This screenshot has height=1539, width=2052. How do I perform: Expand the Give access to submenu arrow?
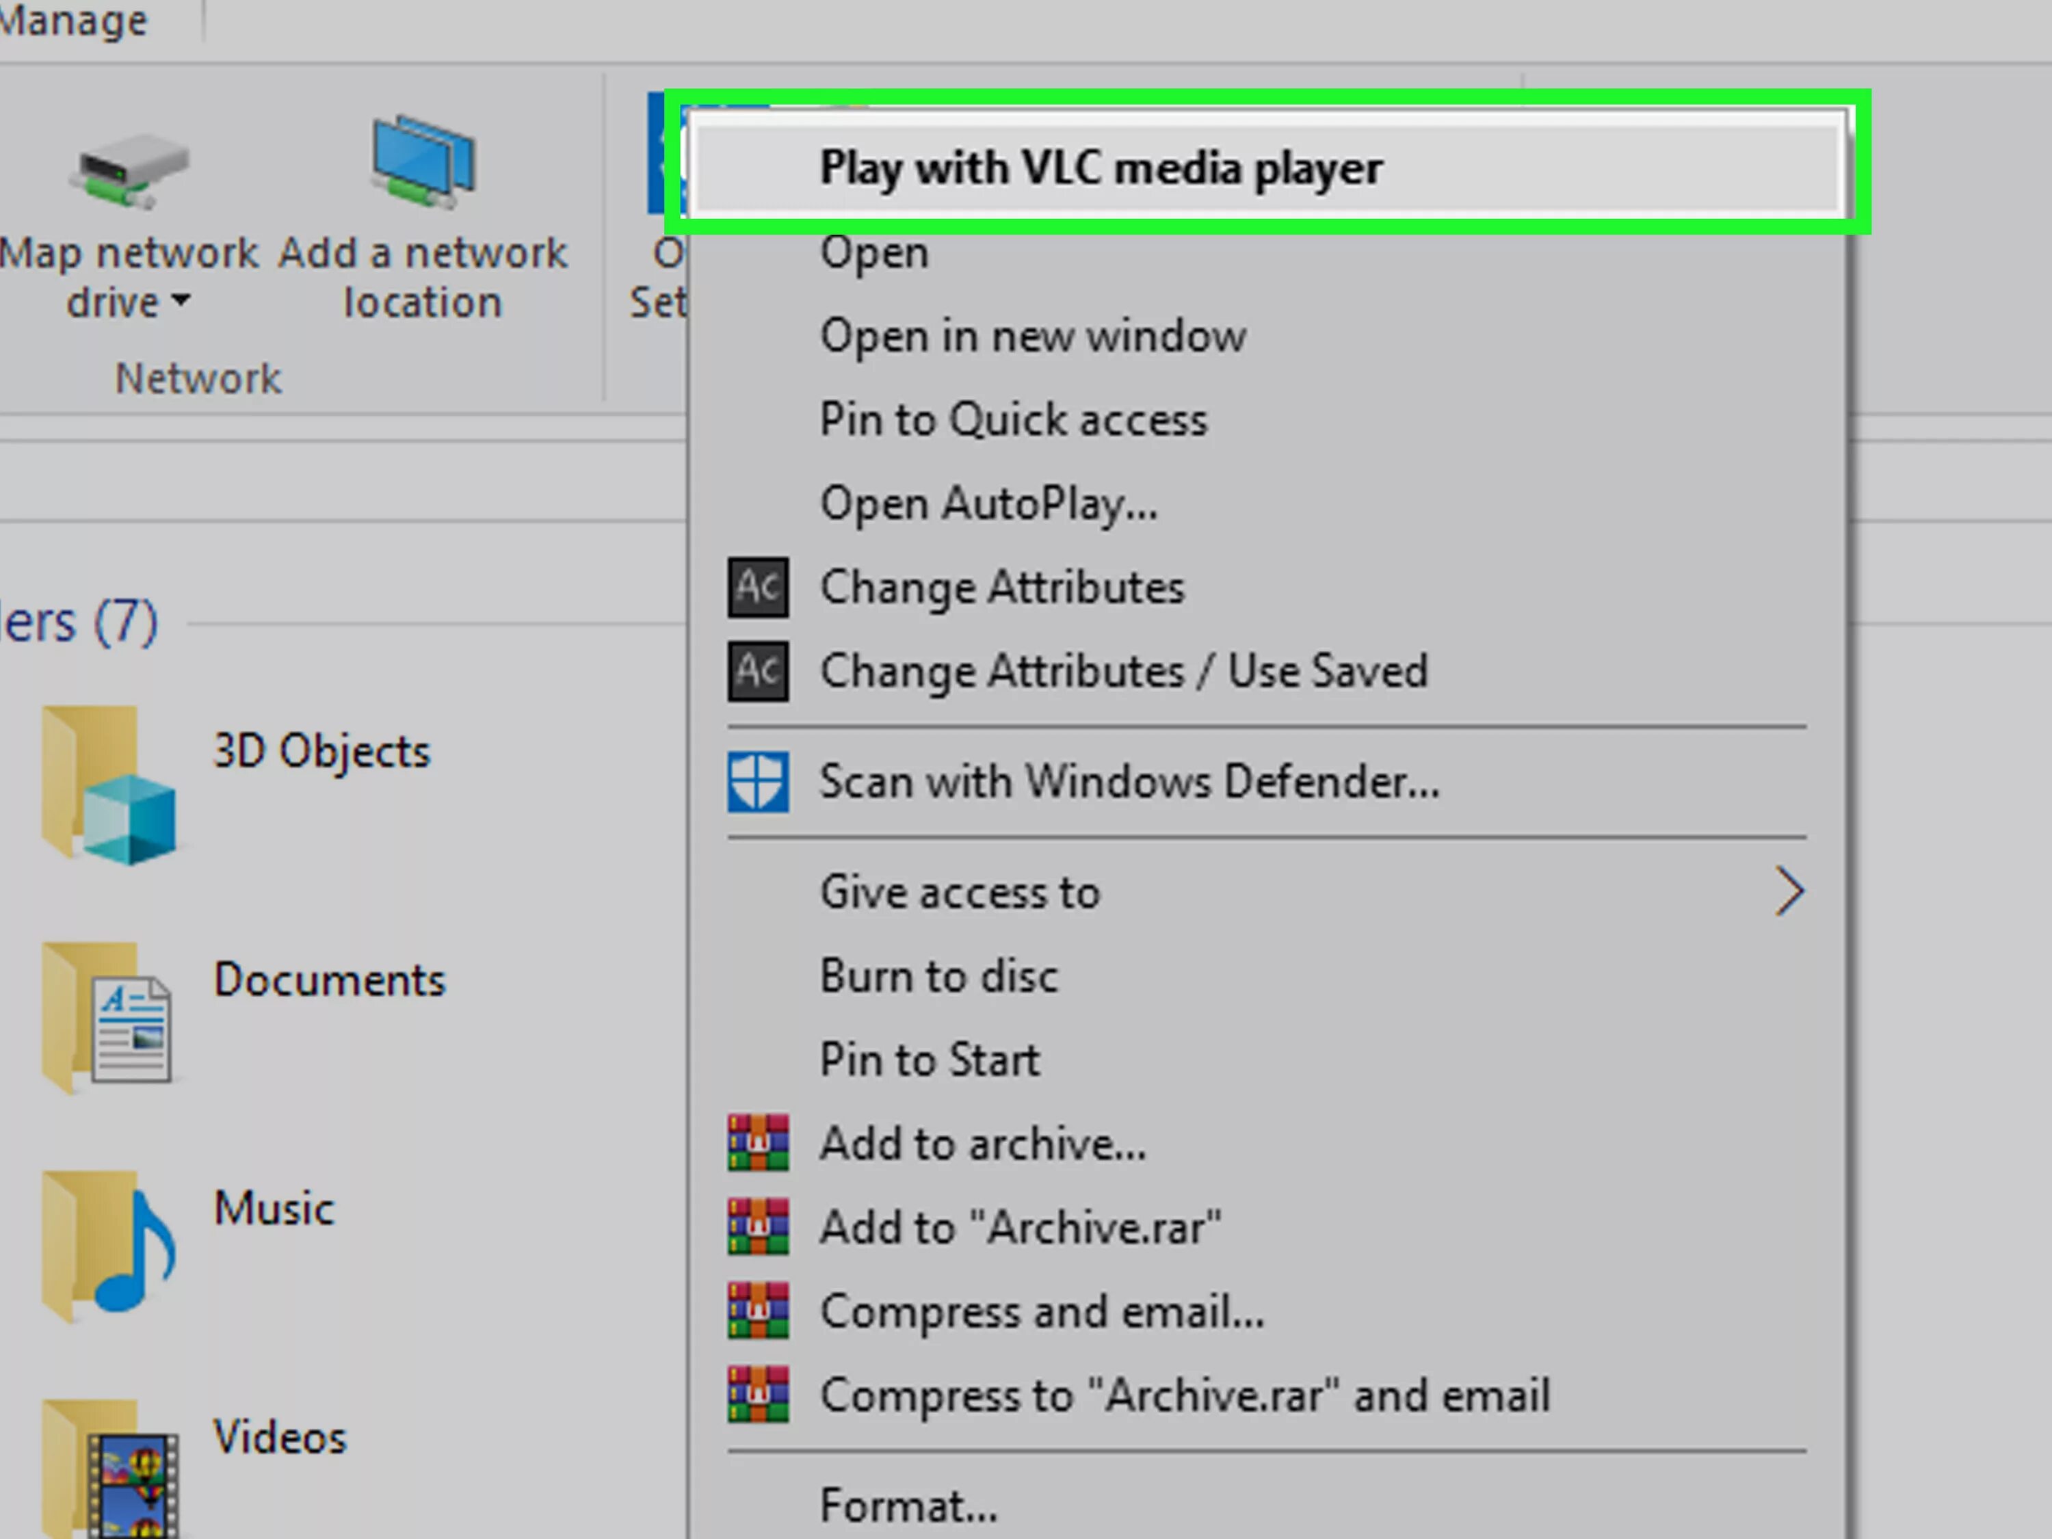[1789, 891]
